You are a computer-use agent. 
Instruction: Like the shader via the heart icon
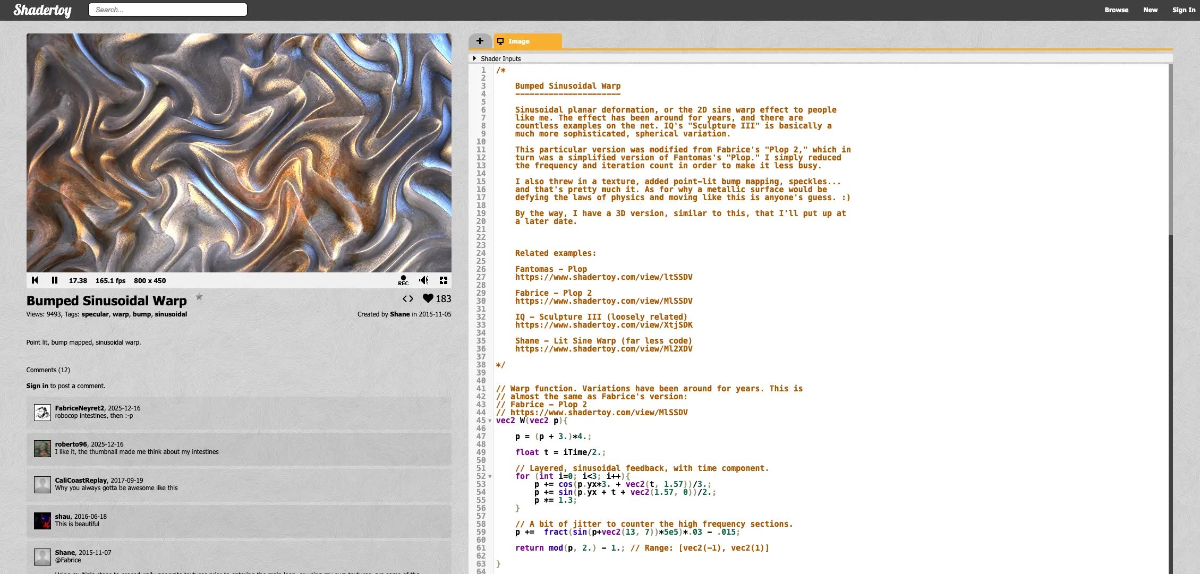click(428, 298)
